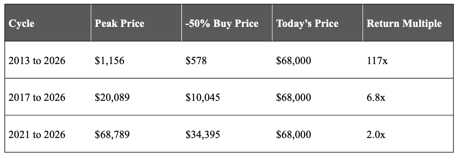The image size is (457, 157).
Task: Select the Peak Price header cell
Action: [x=136, y=23]
